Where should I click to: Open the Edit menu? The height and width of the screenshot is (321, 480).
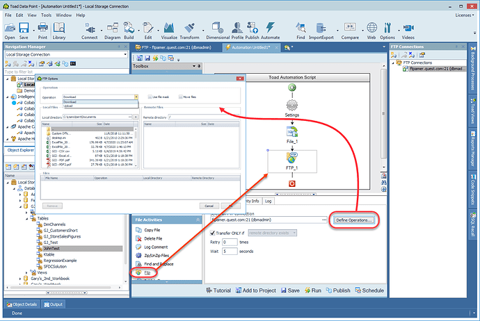click(19, 15)
